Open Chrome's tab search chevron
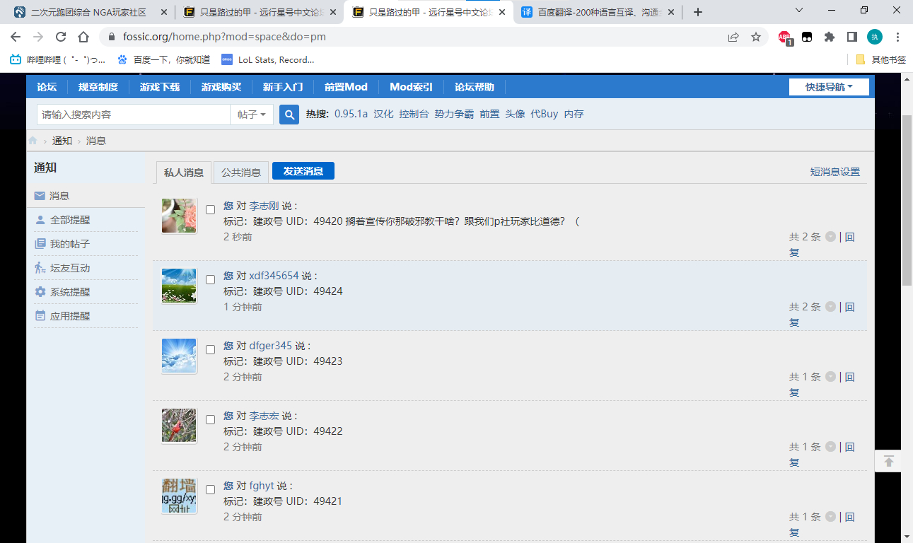913x543 pixels. [798, 11]
